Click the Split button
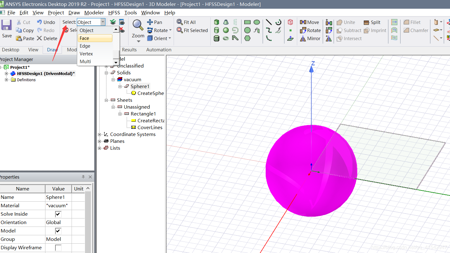This screenshot has width=450, height=253. [372, 22]
